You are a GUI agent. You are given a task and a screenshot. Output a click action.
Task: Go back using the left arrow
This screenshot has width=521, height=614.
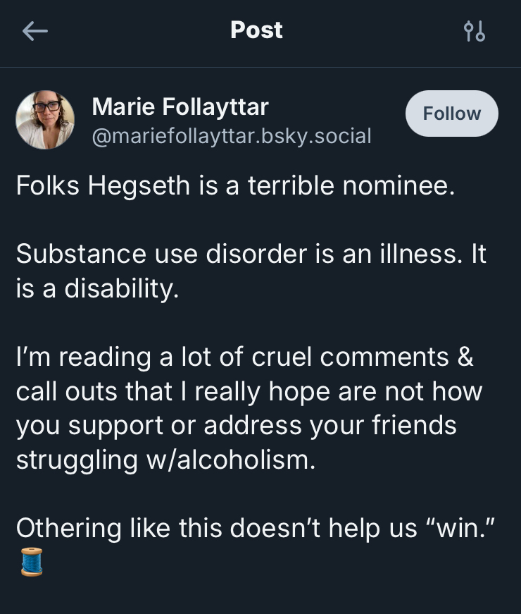(x=34, y=31)
